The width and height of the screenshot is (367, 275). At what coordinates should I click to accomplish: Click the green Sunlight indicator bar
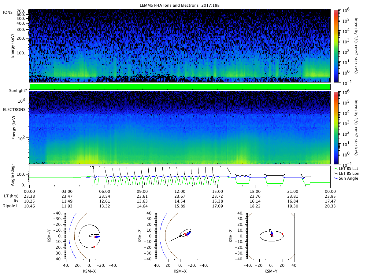(x=180, y=87)
